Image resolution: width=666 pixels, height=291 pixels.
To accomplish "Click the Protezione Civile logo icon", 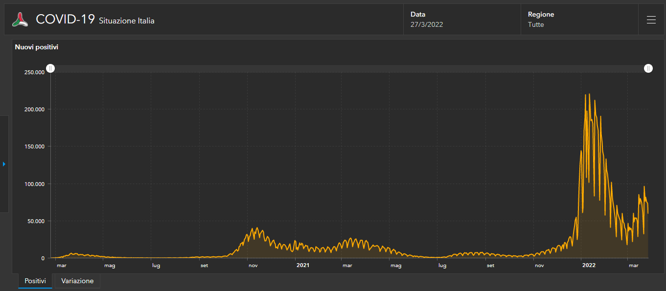I will [20, 20].
